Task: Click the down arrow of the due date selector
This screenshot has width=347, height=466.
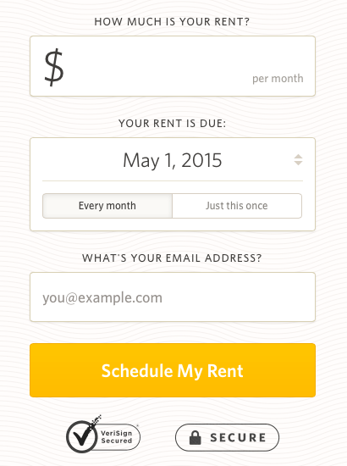Action: [x=298, y=164]
